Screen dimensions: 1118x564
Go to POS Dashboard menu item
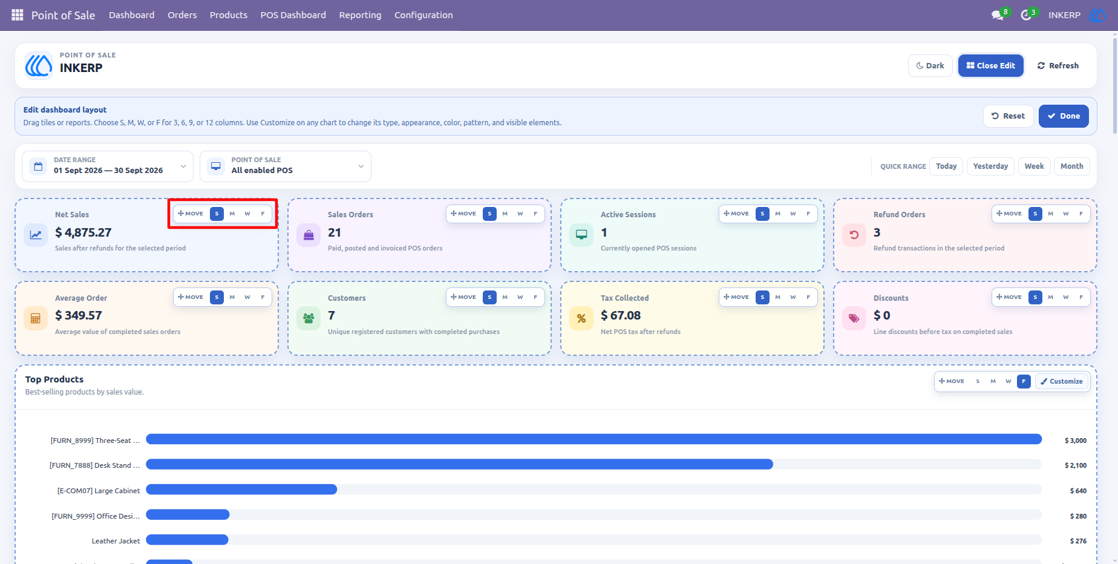point(293,15)
